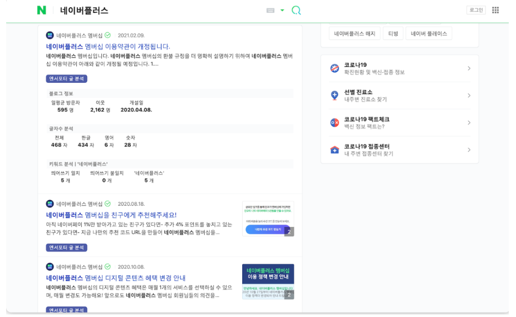Screen dimensions: 516x317
Task: Open the 코로나19 확진현황 link
Action: tap(375, 68)
